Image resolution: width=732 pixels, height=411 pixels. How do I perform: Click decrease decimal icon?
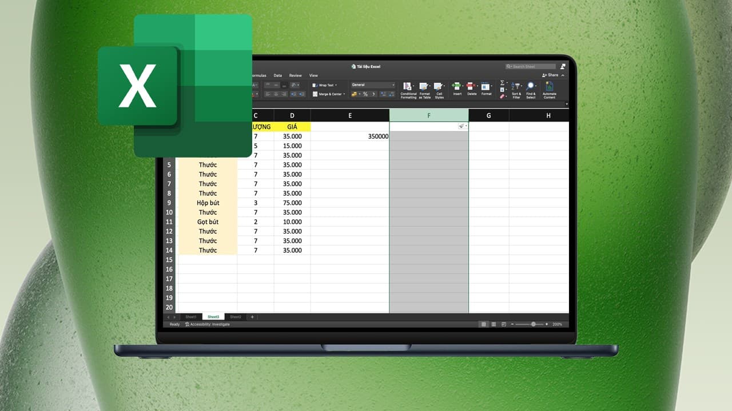[391, 94]
